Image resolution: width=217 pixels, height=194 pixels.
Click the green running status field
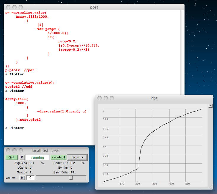coord(37,157)
